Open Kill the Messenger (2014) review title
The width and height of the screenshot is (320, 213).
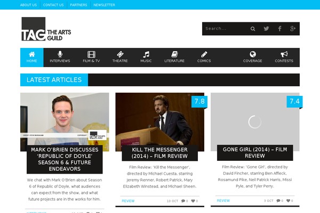pos(160,153)
